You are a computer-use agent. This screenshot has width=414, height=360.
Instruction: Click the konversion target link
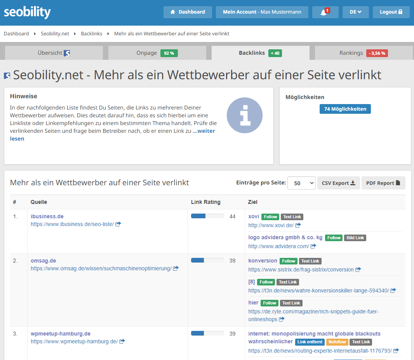263,261
